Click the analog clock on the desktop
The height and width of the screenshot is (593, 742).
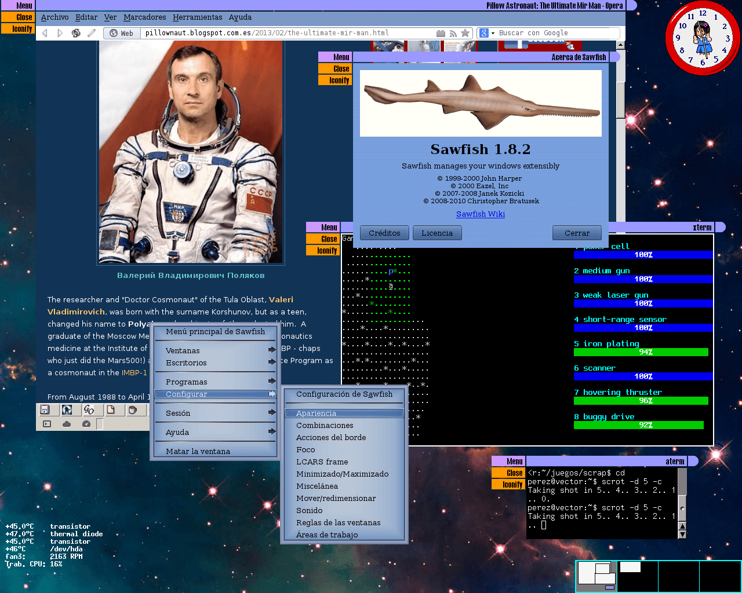pos(703,38)
